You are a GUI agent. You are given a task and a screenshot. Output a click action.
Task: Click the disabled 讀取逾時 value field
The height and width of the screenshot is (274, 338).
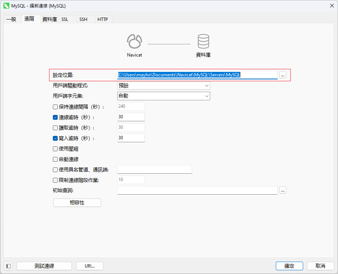click(x=131, y=127)
